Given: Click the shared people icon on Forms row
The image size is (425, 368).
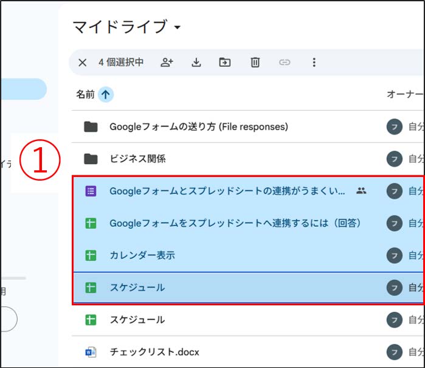Looking at the screenshot, I should [x=361, y=191].
